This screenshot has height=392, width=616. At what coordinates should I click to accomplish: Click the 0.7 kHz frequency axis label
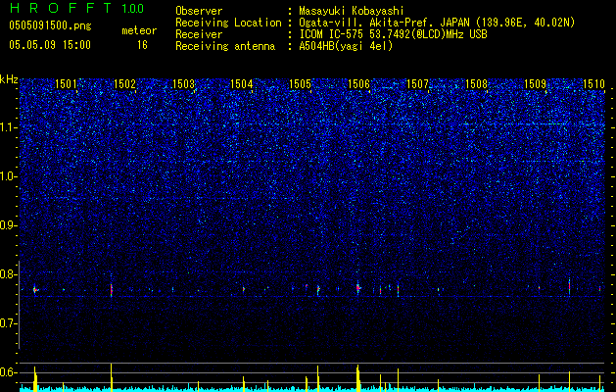point(9,323)
